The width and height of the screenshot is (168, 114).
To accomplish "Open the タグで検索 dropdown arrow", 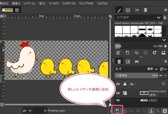I will [158, 18].
